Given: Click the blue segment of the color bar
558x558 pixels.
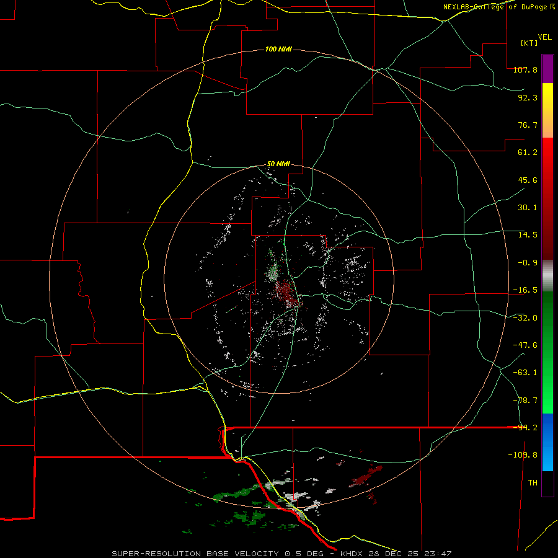Looking at the screenshot, I should pyautogui.click(x=547, y=442).
